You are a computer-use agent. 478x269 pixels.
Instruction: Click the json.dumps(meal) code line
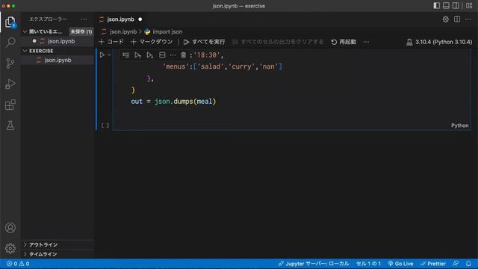click(173, 102)
